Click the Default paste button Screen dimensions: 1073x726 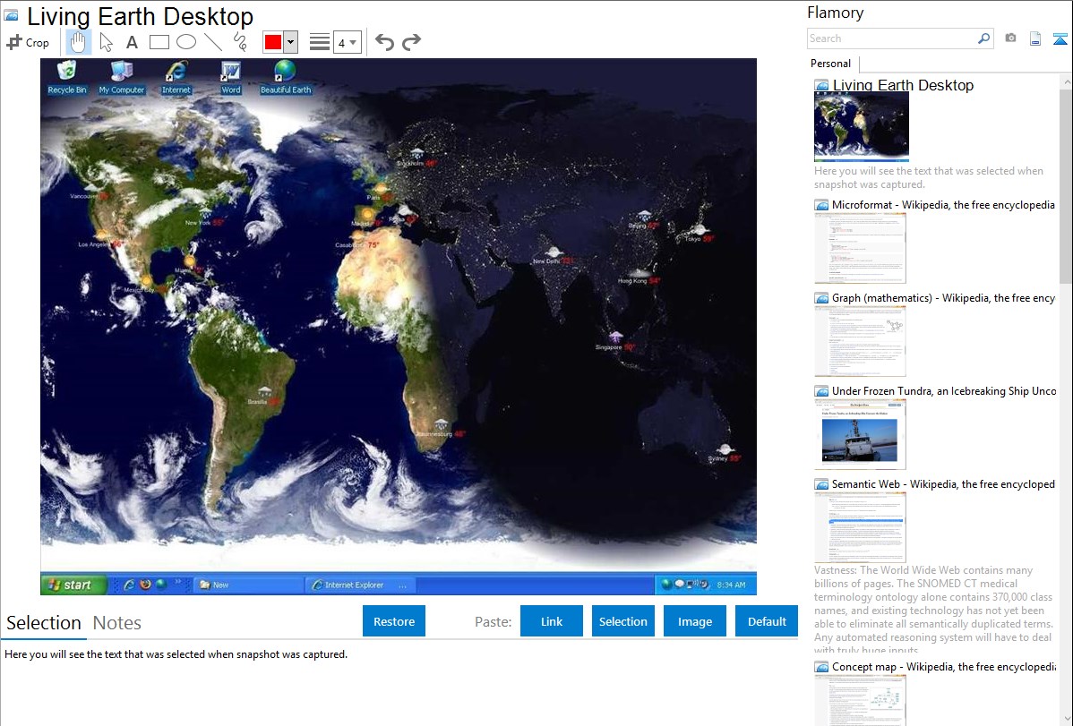point(767,621)
